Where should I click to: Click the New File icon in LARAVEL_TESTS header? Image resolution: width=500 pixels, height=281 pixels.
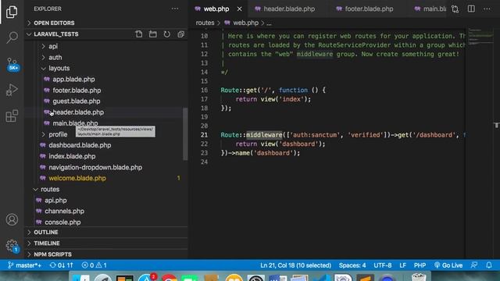139,34
